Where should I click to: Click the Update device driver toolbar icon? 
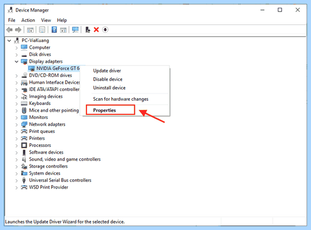[88, 30]
